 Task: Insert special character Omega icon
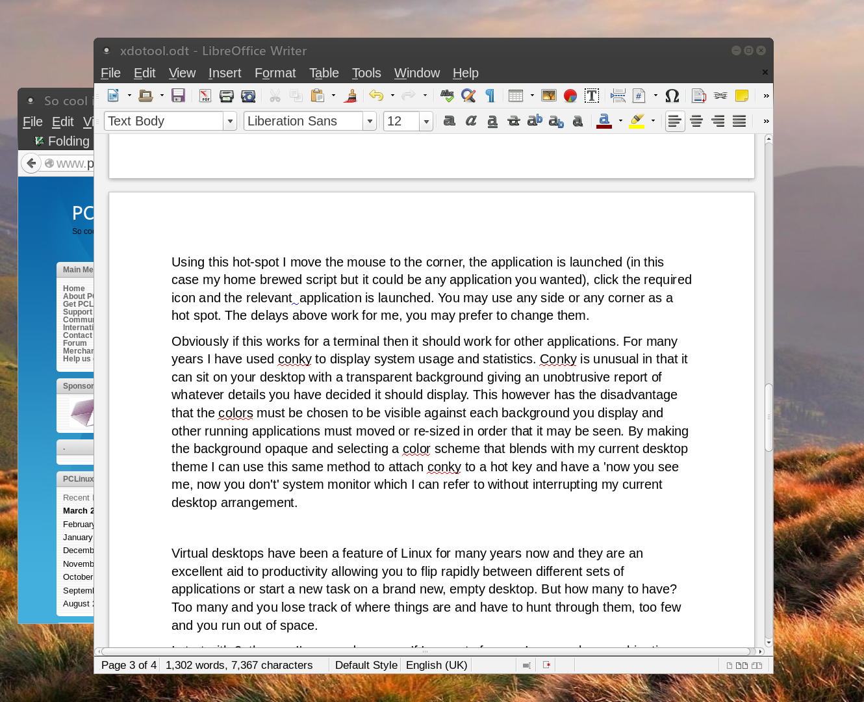(672, 96)
